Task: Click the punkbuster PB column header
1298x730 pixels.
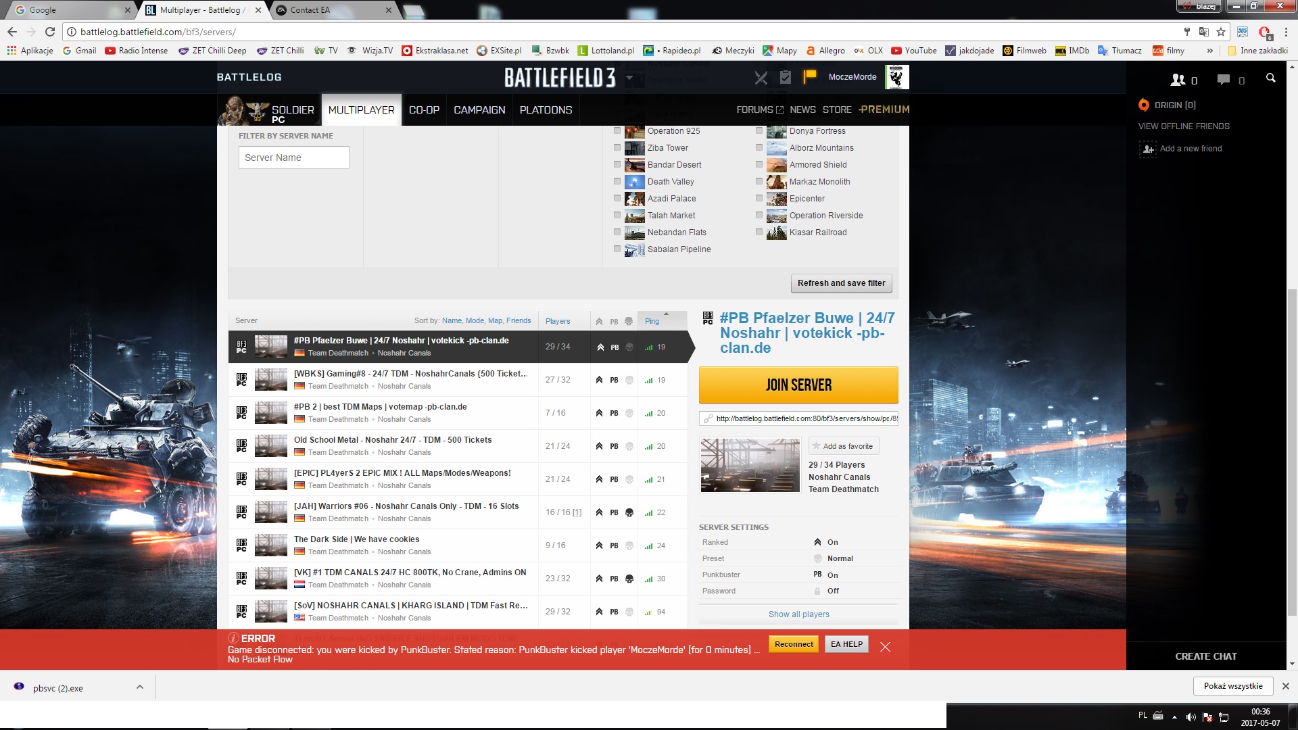Action: click(x=614, y=322)
